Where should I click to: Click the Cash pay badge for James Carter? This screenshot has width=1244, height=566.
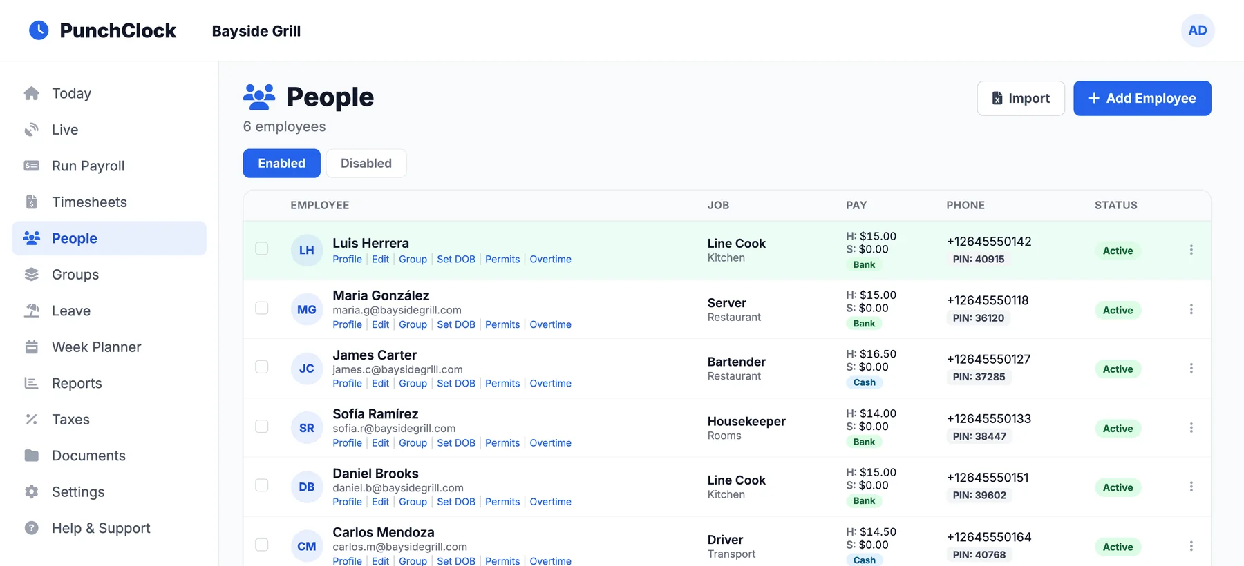(865, 382)
